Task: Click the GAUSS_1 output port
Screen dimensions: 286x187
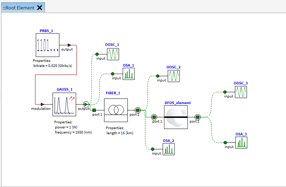Action: click(86, 104)
